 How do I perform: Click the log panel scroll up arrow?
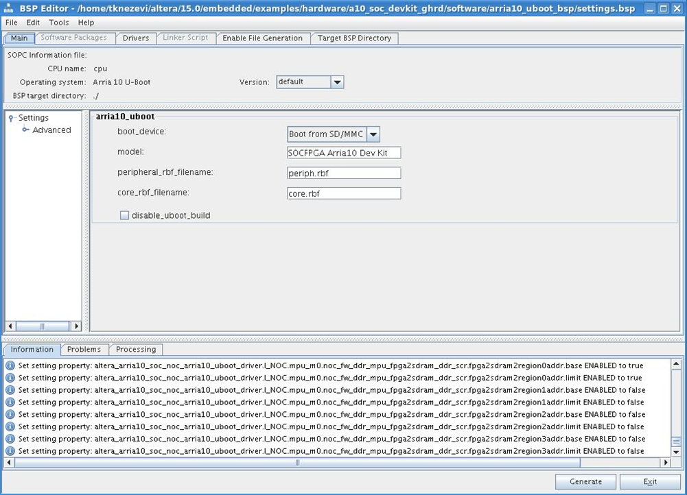click(x=676, y=363)
